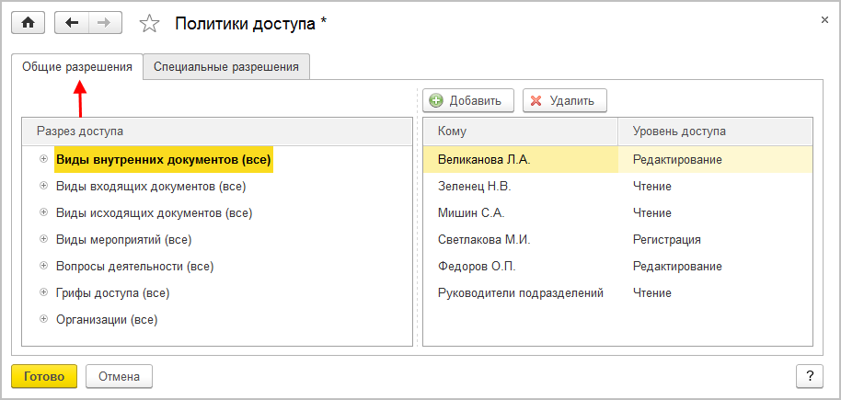Viewport: 841px width, 400px height.
Task: Click the Home icon button
Action: [28, 23]
